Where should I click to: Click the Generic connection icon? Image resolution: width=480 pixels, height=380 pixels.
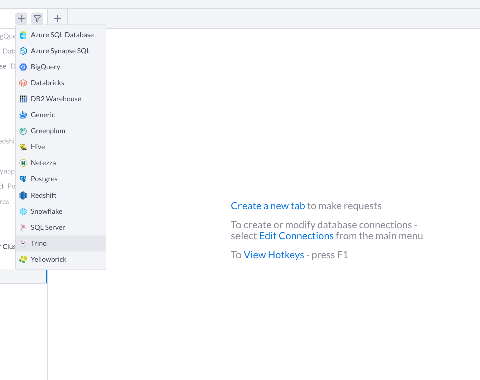[x=23, y=115]
